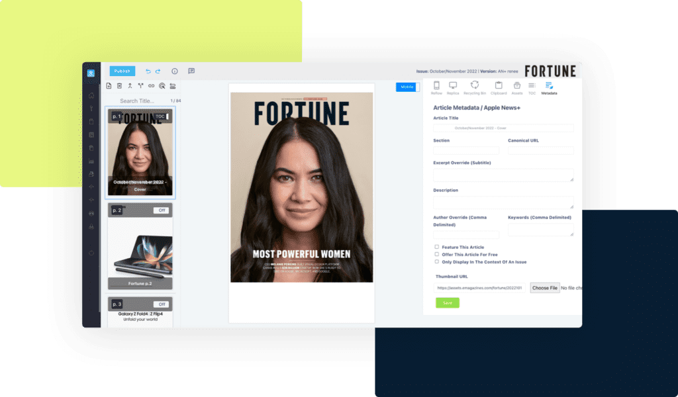Screen dimensions: 678x397
Task: Click the Excerpt Override text area
Action: (x=503, y=175)
